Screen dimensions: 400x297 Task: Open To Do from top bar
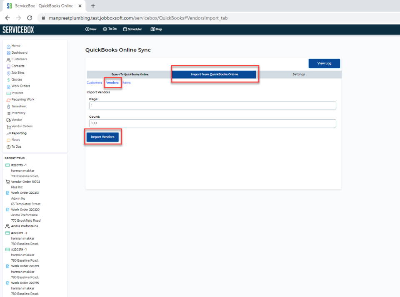[x=110, y=29]
